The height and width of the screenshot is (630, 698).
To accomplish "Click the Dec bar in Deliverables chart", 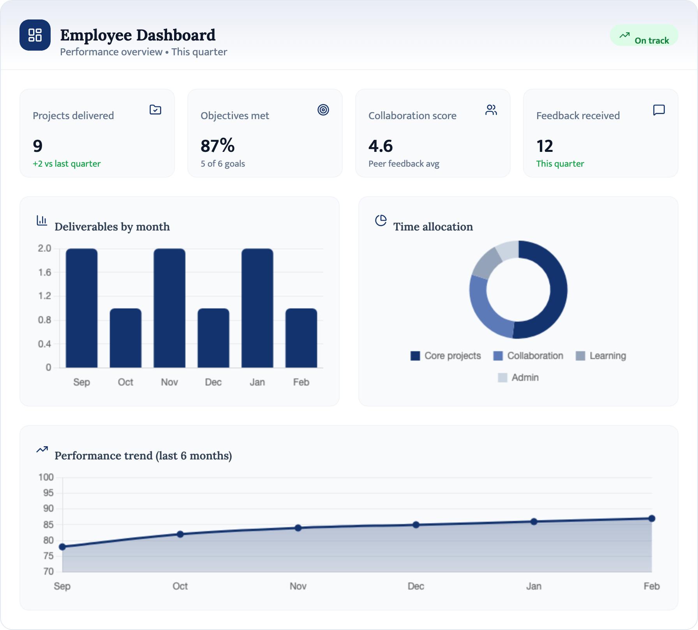I will coord(213,338).
